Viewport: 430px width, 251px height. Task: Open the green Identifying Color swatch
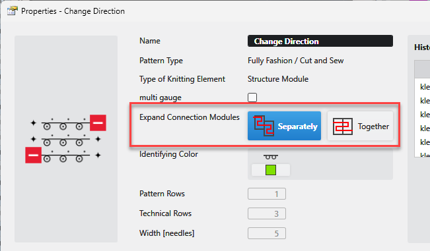click(x=271, y=170)
